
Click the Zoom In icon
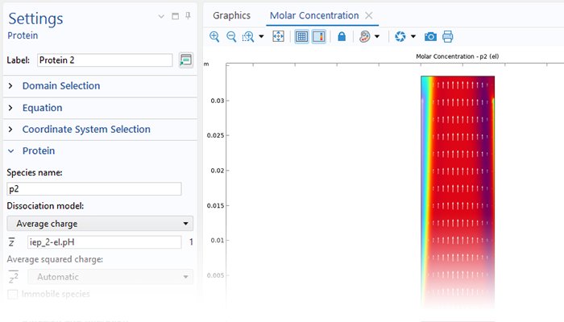point(214,36)
